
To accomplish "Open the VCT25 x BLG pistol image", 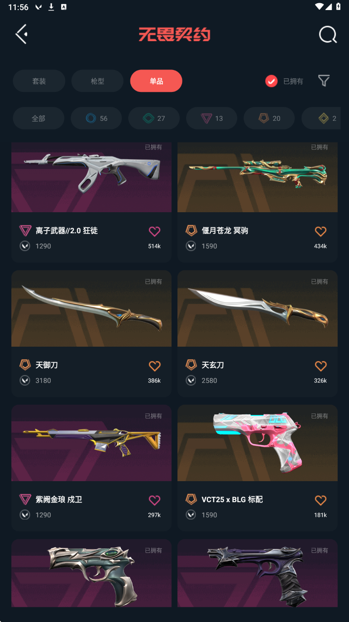I will click(x=257, y=443).
